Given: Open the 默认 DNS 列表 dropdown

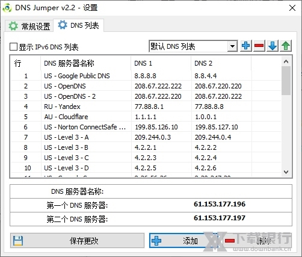Looking at the screenshot, I should coord(232,46).
